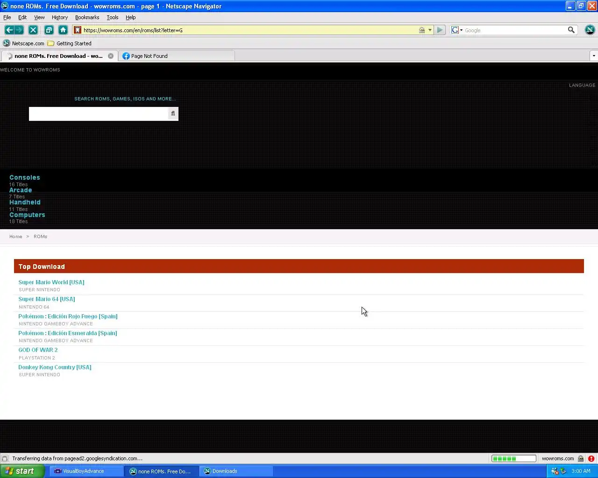The image size is (598, 478).
Task: Click the search submit button beside ROM field
Action: (173, 113)
